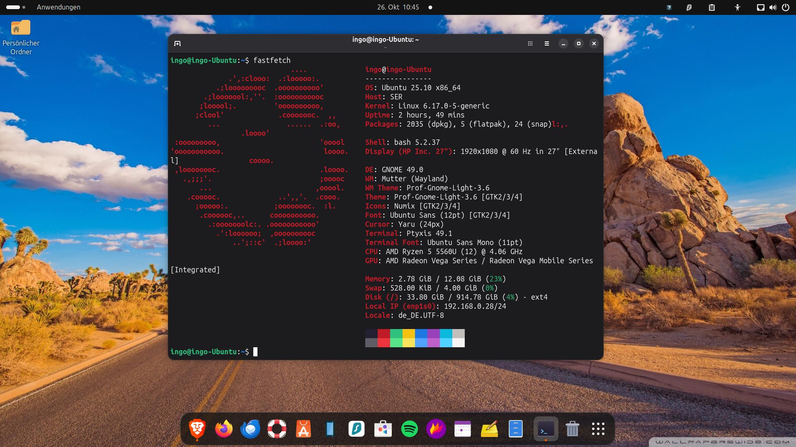Open the accessibility menu
The image size is (796, 447).
click(x=737, y=7)
